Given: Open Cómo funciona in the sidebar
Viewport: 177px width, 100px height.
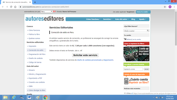Looking at the screenshot, I should point(34,30).
